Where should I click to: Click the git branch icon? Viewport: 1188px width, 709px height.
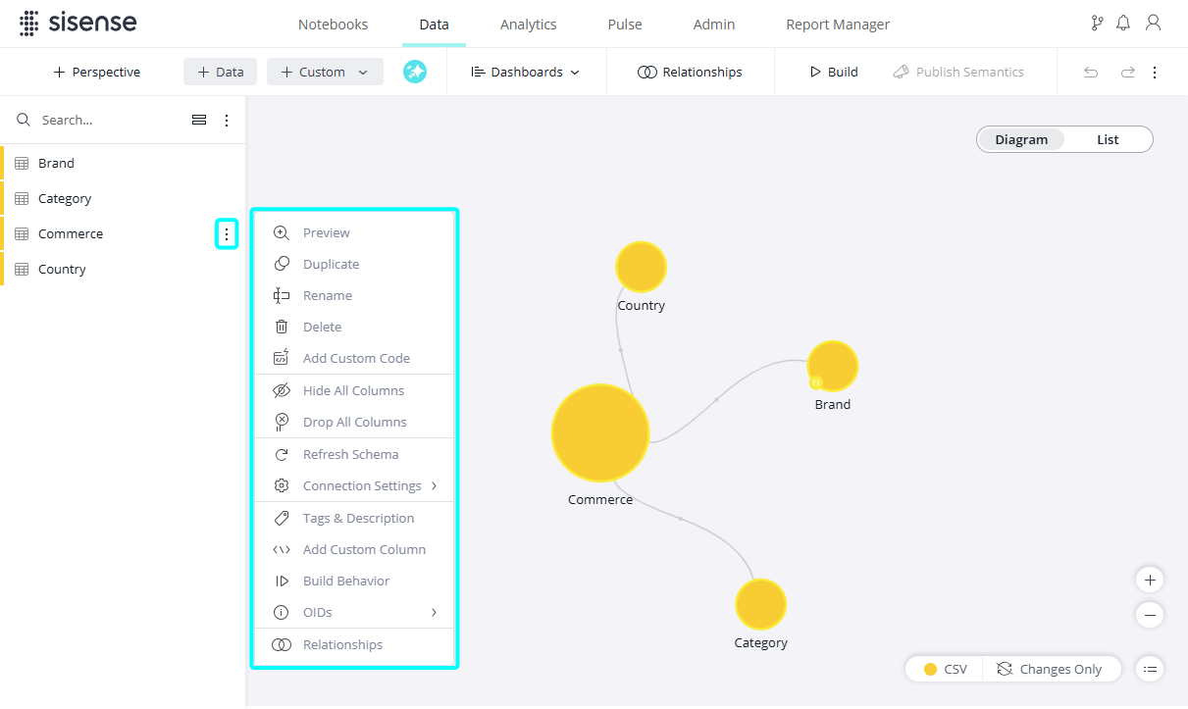(x=1097, y=24)
